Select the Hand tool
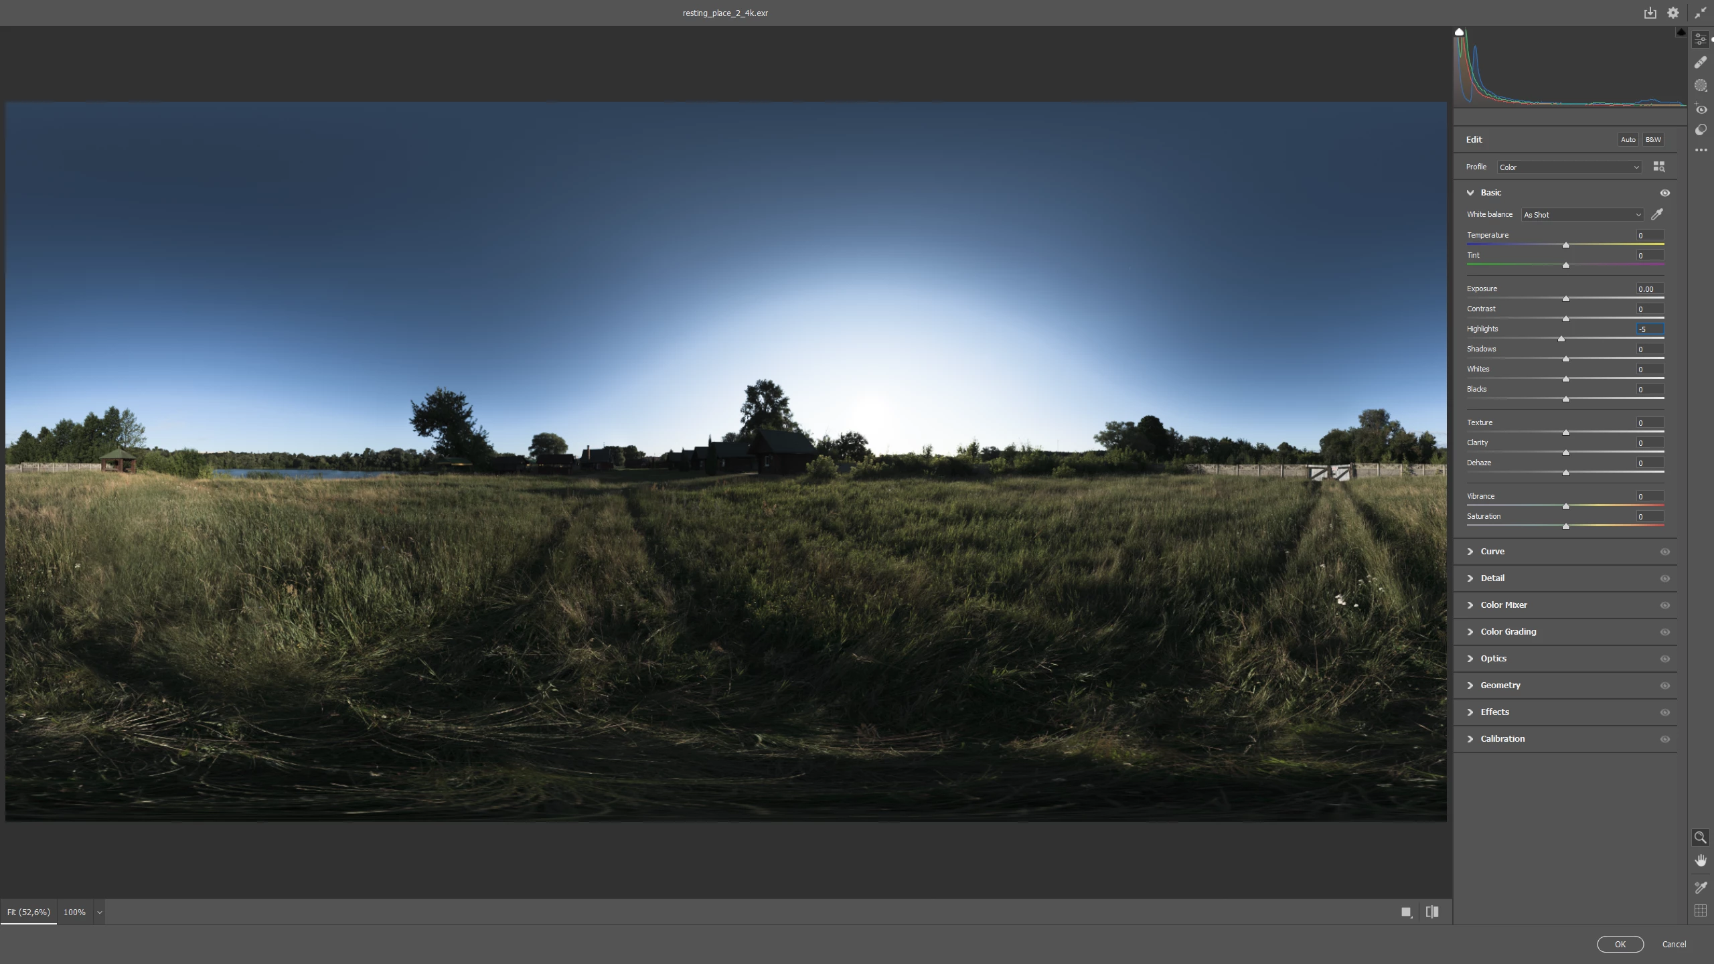The height and width of the screenshot is (964, 1714). point(1701,861)
